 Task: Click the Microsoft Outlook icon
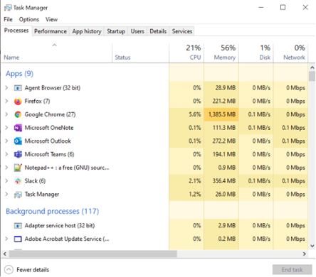[18, 141]
